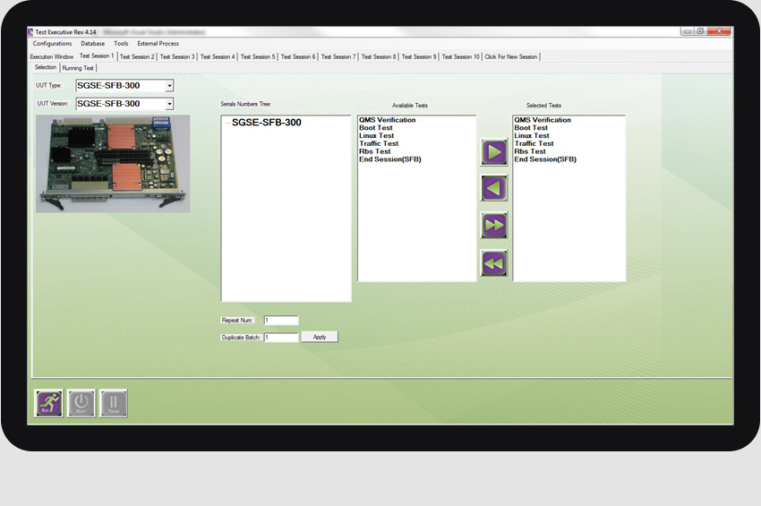761x506 pixels.
Task: Open the Running Test tab
Action: [x=78, y=68]
